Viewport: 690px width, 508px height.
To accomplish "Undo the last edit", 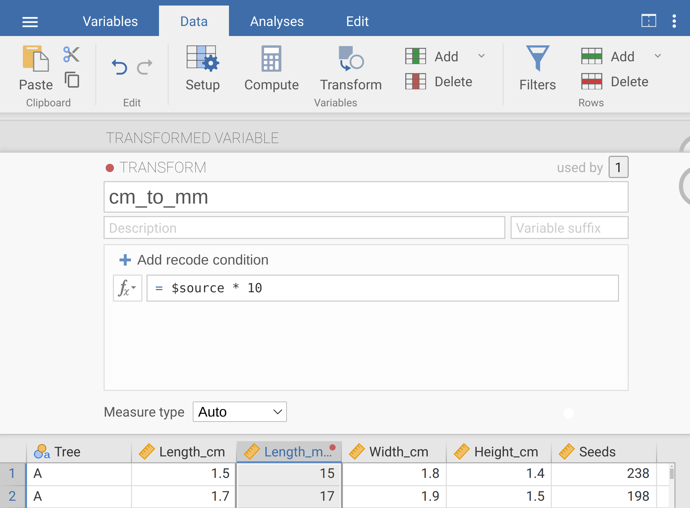I will pos(120,67).
